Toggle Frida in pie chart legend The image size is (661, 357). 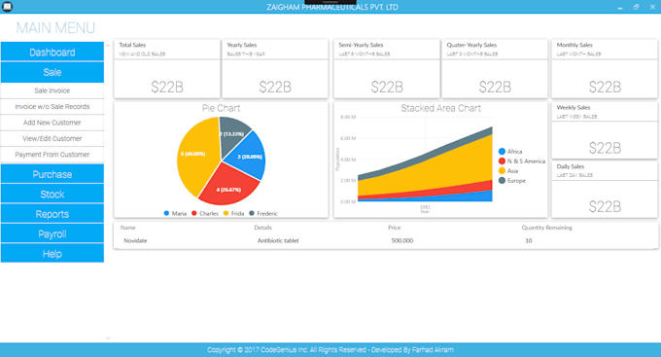tap(233, 214)
